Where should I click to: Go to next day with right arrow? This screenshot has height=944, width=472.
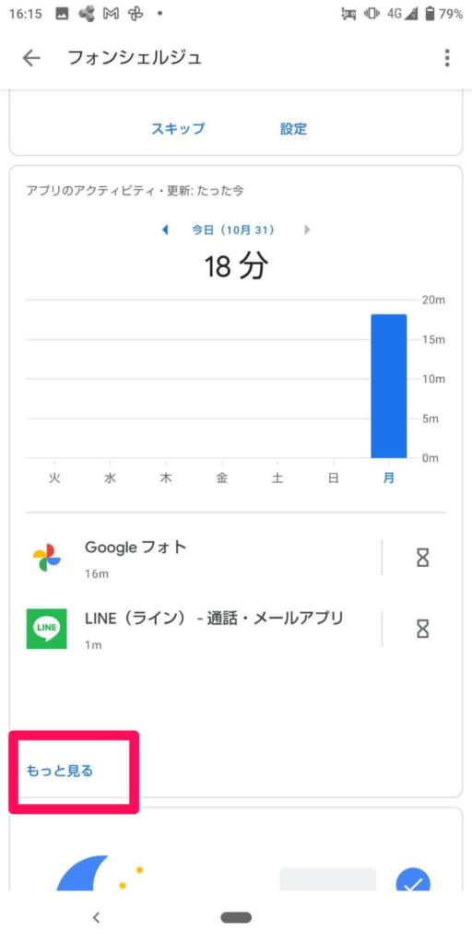pos(307,230)
